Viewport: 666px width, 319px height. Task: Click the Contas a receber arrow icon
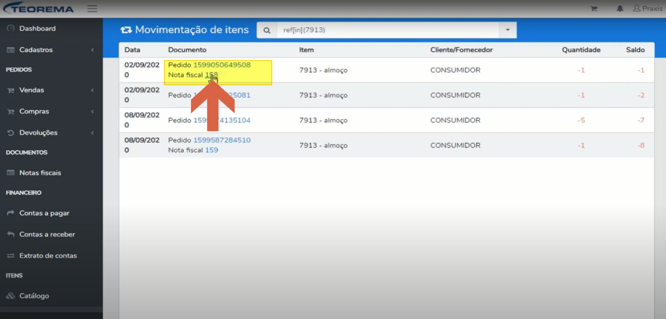coord(11,235)
